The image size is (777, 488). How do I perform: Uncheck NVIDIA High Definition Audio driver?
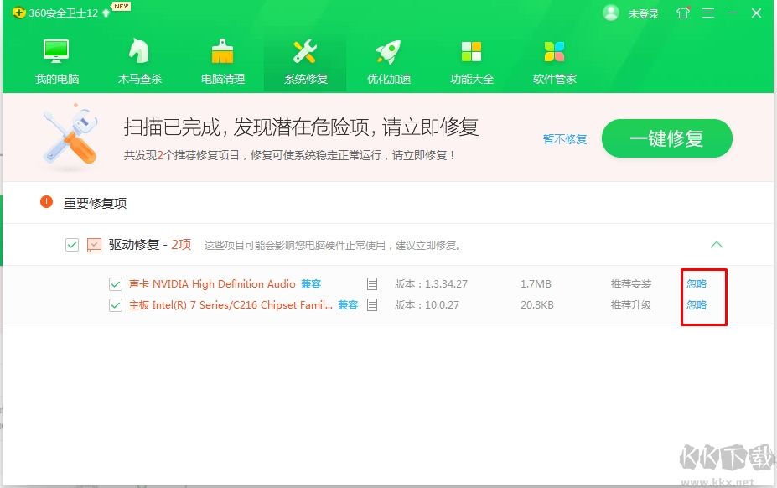click(x=116, y=284)
